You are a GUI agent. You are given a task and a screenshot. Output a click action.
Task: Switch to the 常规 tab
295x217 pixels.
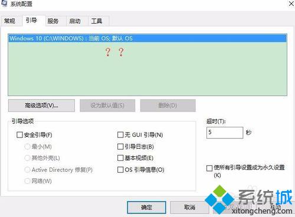click(11, 21)
